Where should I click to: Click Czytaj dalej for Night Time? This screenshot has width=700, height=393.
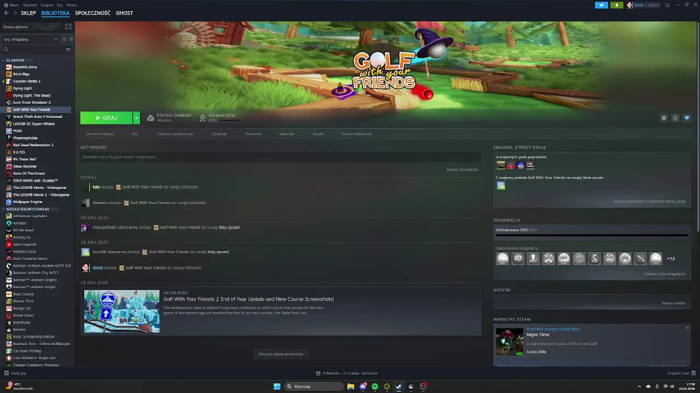[x=536, y=352]
